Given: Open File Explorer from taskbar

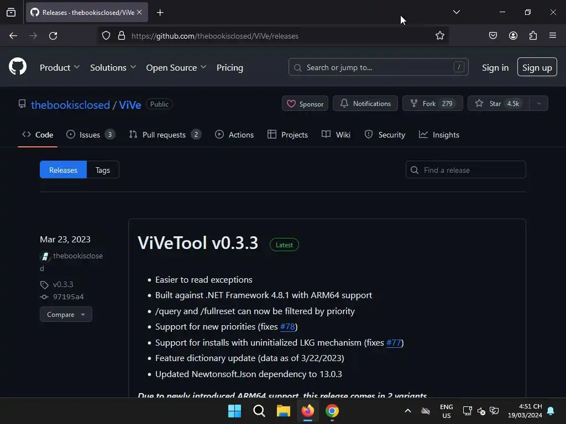Looking at the screenshot, I should click(x=284, y=411).
